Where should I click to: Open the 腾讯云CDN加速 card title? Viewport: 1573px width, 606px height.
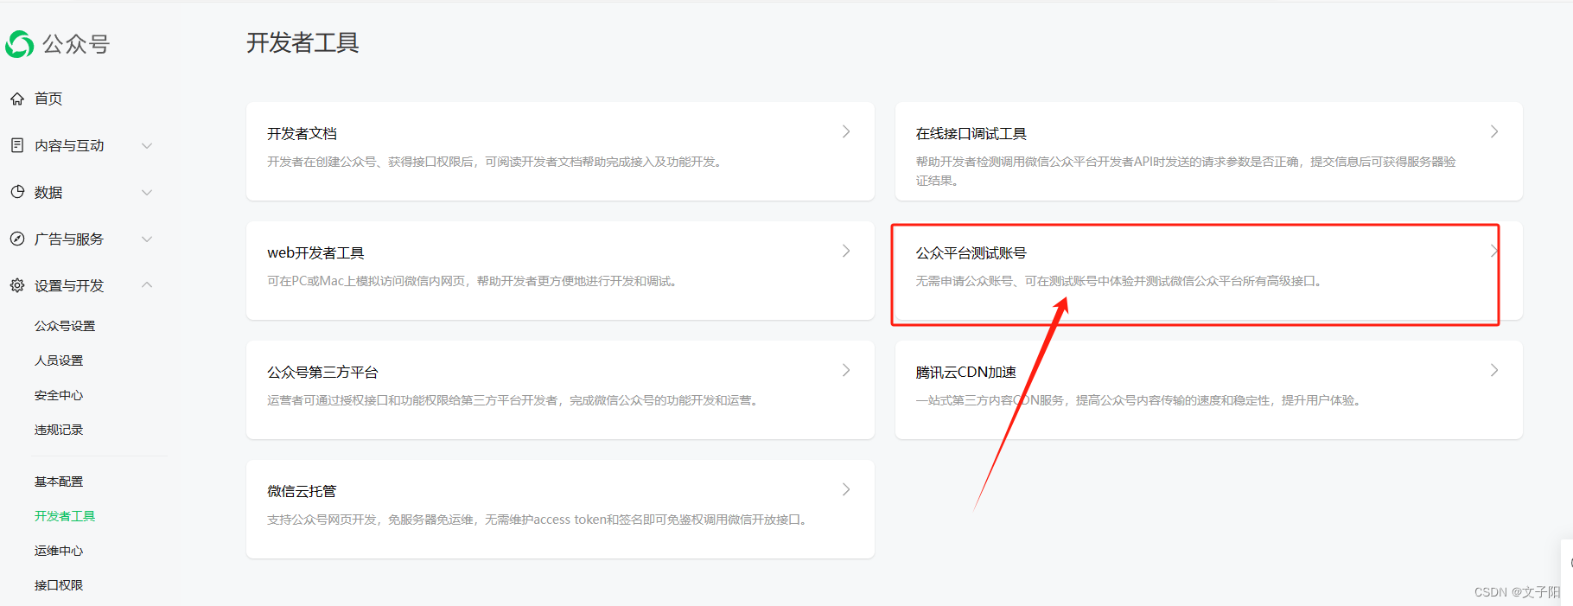(965, 372)
